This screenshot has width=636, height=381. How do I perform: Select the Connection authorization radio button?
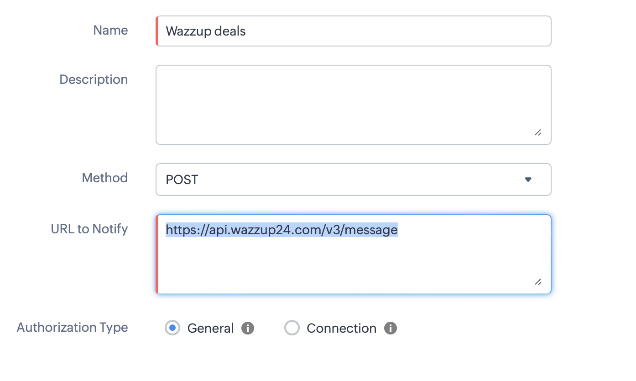tap(292, 328)
